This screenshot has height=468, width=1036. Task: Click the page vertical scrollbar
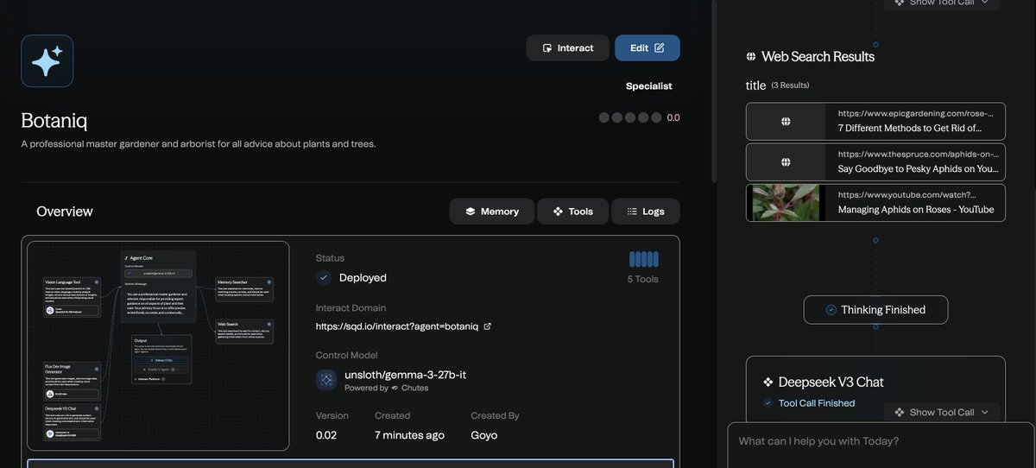(x=714, y=91)
